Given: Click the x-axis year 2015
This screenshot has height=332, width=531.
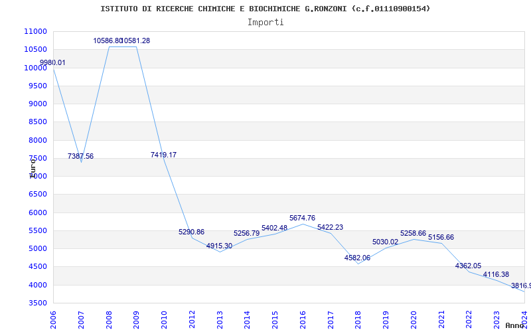Looking at the screenshot, I should 275,320.
